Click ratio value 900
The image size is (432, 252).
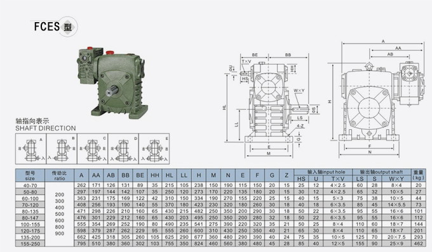[x=60, y=234]
